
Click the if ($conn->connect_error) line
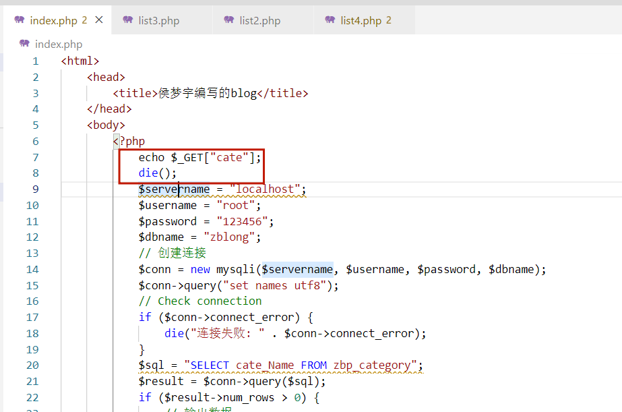(226, 318)
